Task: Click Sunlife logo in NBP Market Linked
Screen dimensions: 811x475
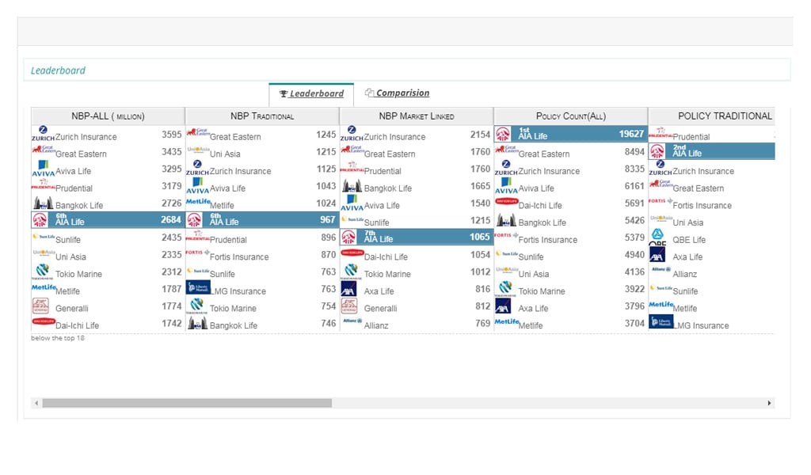Action: coord(352,219)
